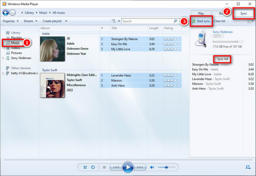Image resolution: width=256 pixels, height=176 pixels.
Task: Open sync options checklist icon
Action: tap(249, 21)
